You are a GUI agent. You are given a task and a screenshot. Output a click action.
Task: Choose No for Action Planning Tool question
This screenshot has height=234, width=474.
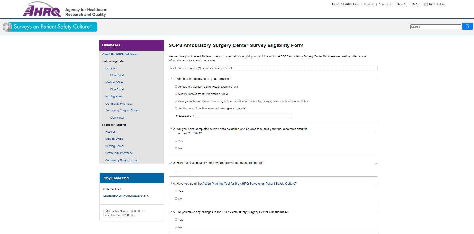[x=176, y=198]
